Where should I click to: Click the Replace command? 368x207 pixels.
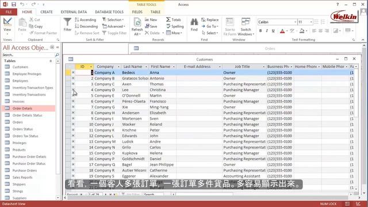tap(210, 20)
